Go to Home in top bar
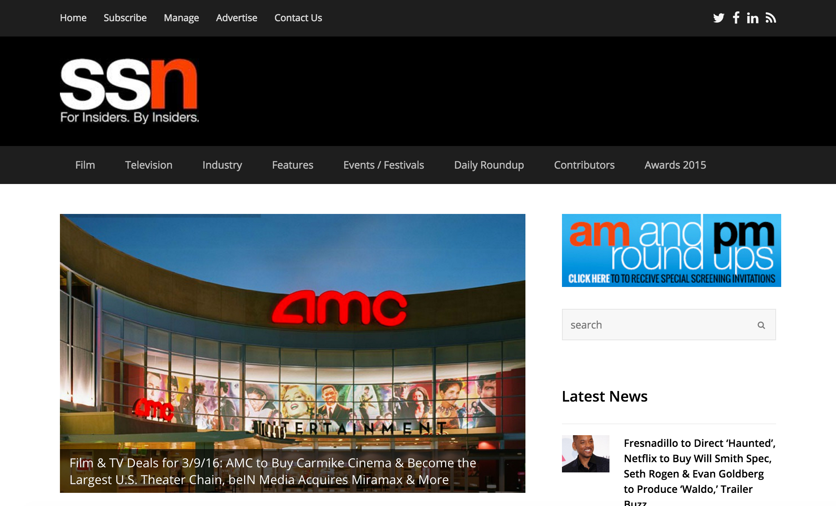This screenshot has height=506, width=836. (x=73, y=18)
